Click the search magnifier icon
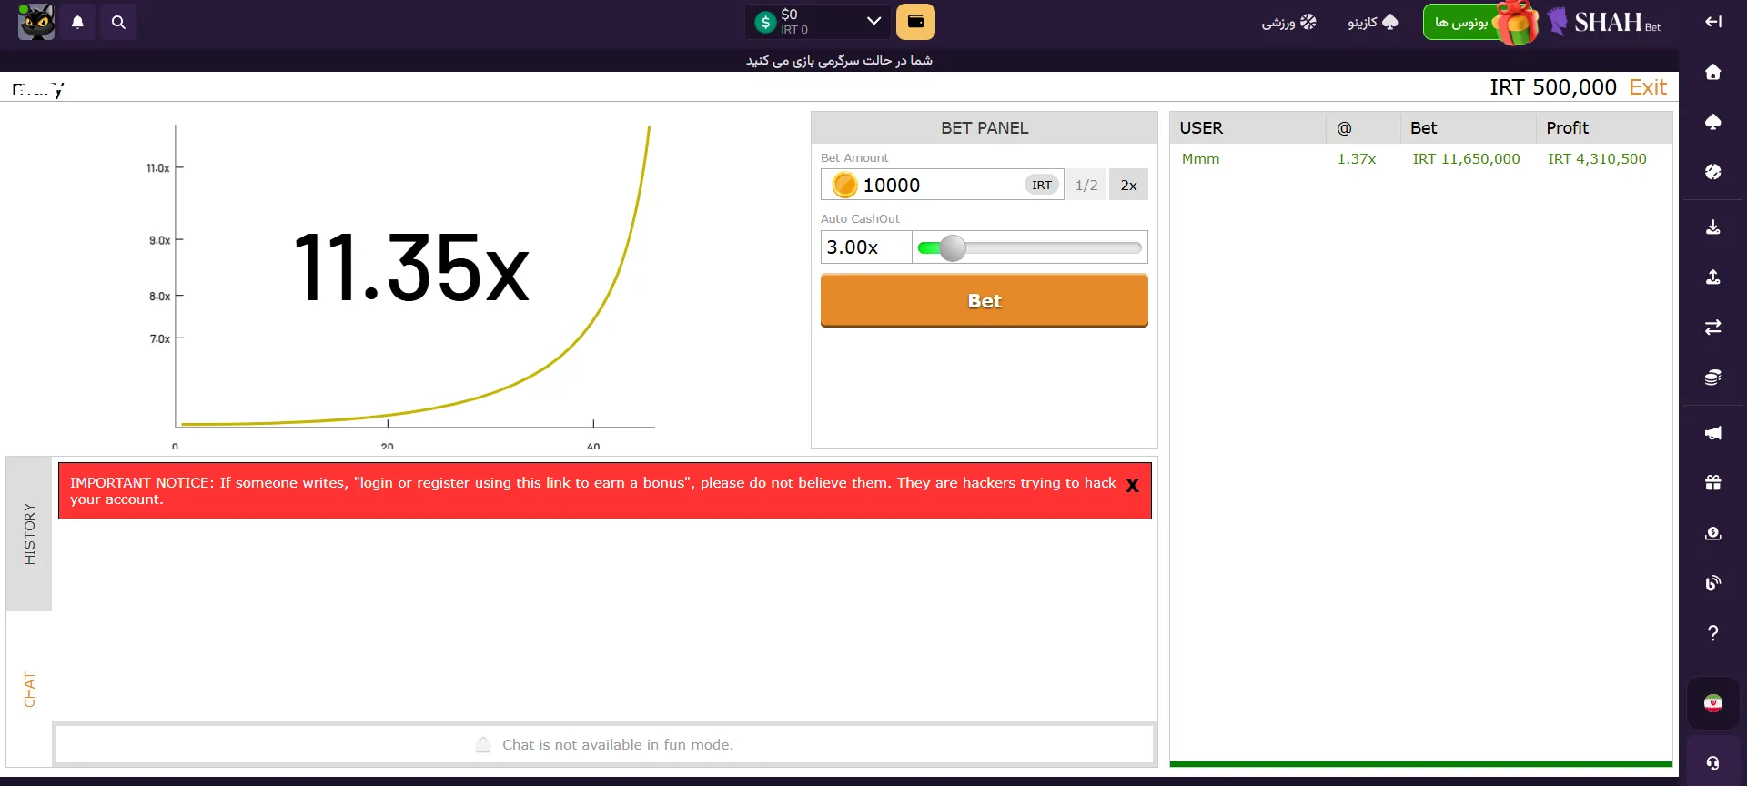The width and height of the screenshot is (1747, 786). (118, 22)
